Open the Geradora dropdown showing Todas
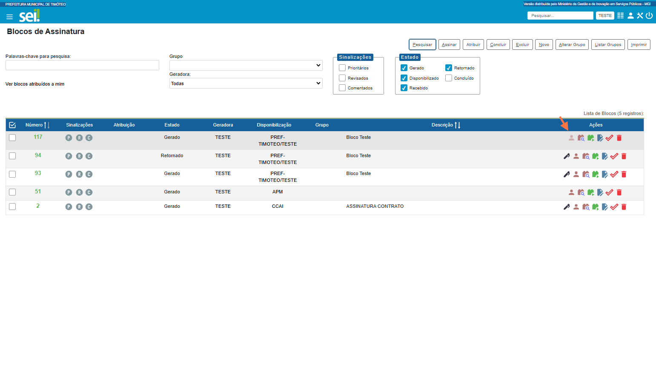 (x=246, y=83)
